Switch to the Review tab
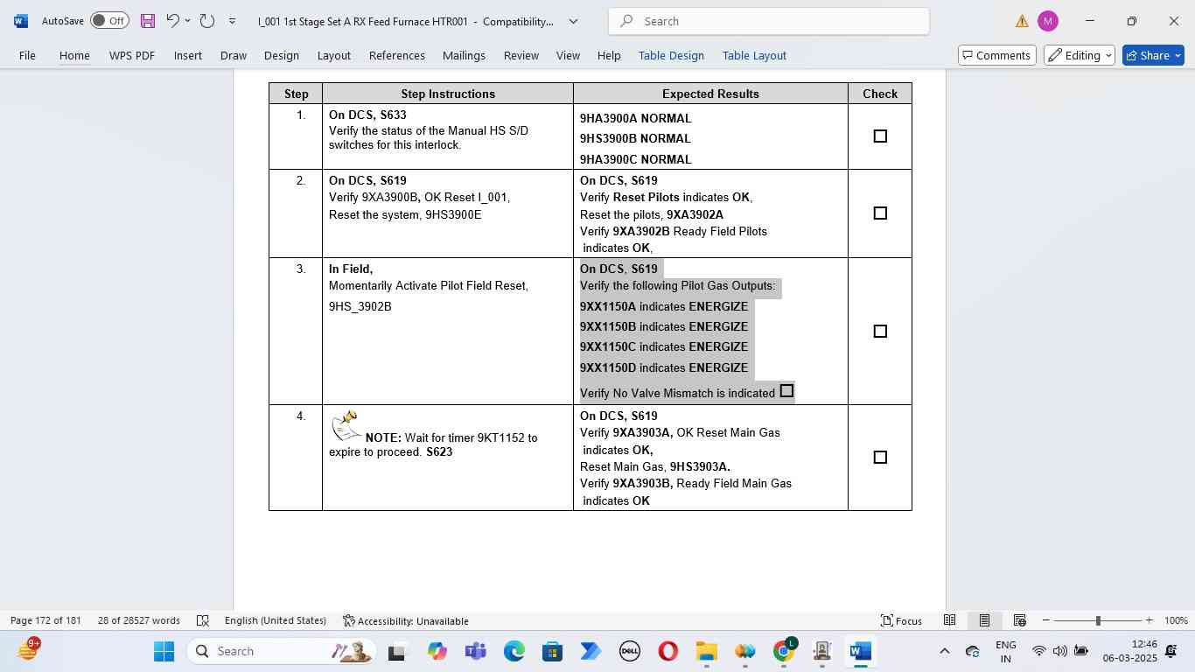 click(x=521, y=55)
